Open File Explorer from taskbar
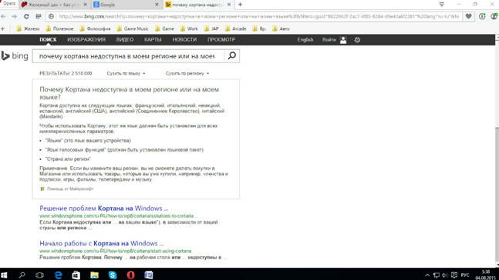The height and width of the screenshot is (280, 499). (x=94, y=275)
